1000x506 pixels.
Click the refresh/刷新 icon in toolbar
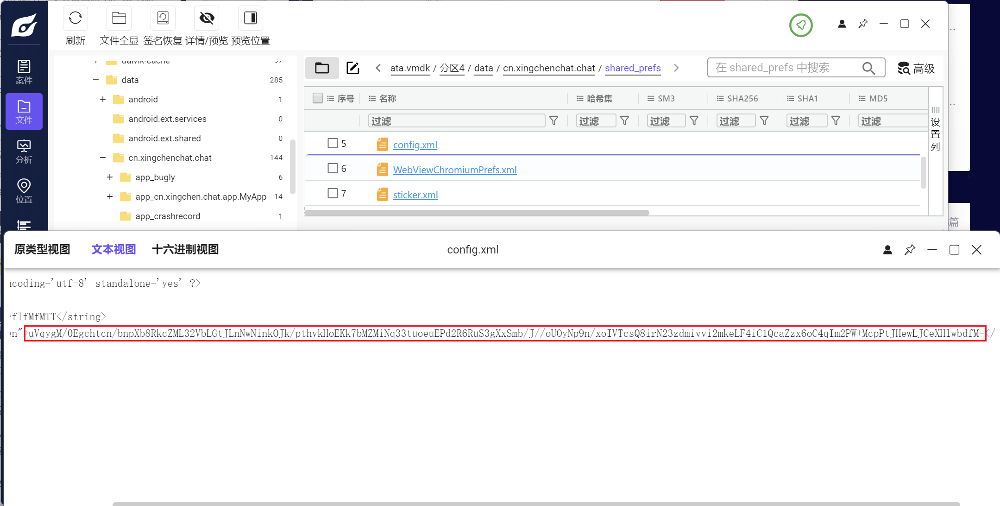[75, 19]
